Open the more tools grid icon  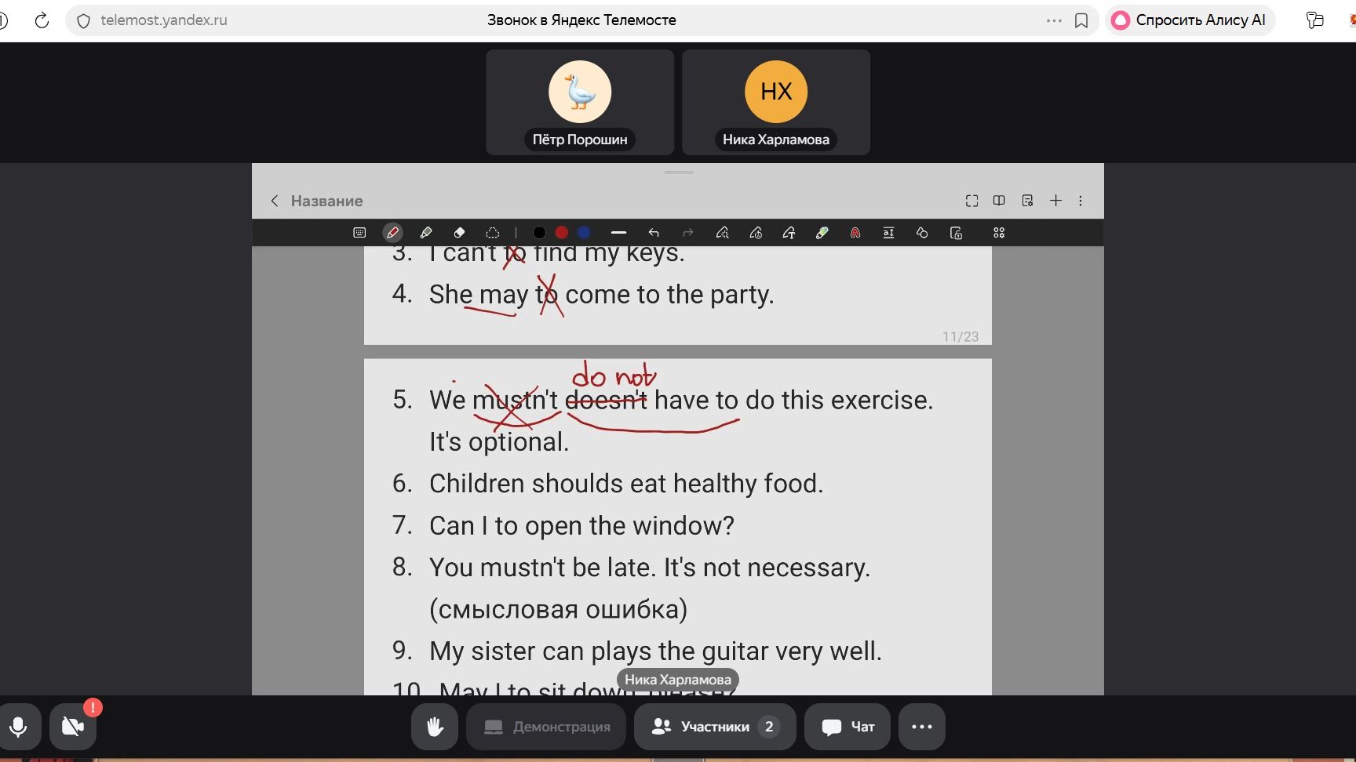(x=999, y=233)
